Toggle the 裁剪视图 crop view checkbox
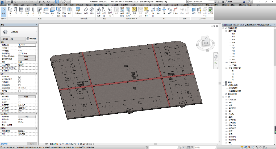Viewport: 276px width, 149px height. click(19, 77)
